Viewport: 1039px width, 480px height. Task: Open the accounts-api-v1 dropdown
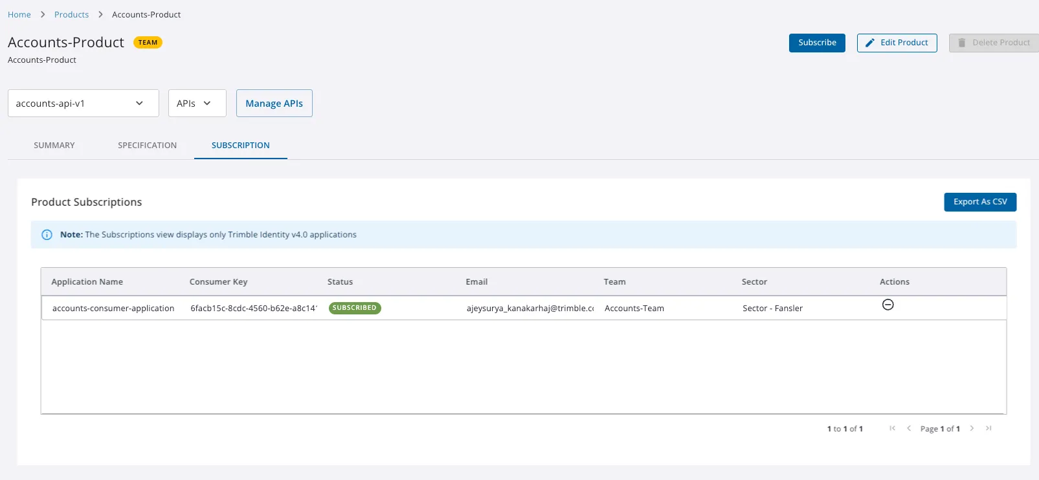pos(84,104)
